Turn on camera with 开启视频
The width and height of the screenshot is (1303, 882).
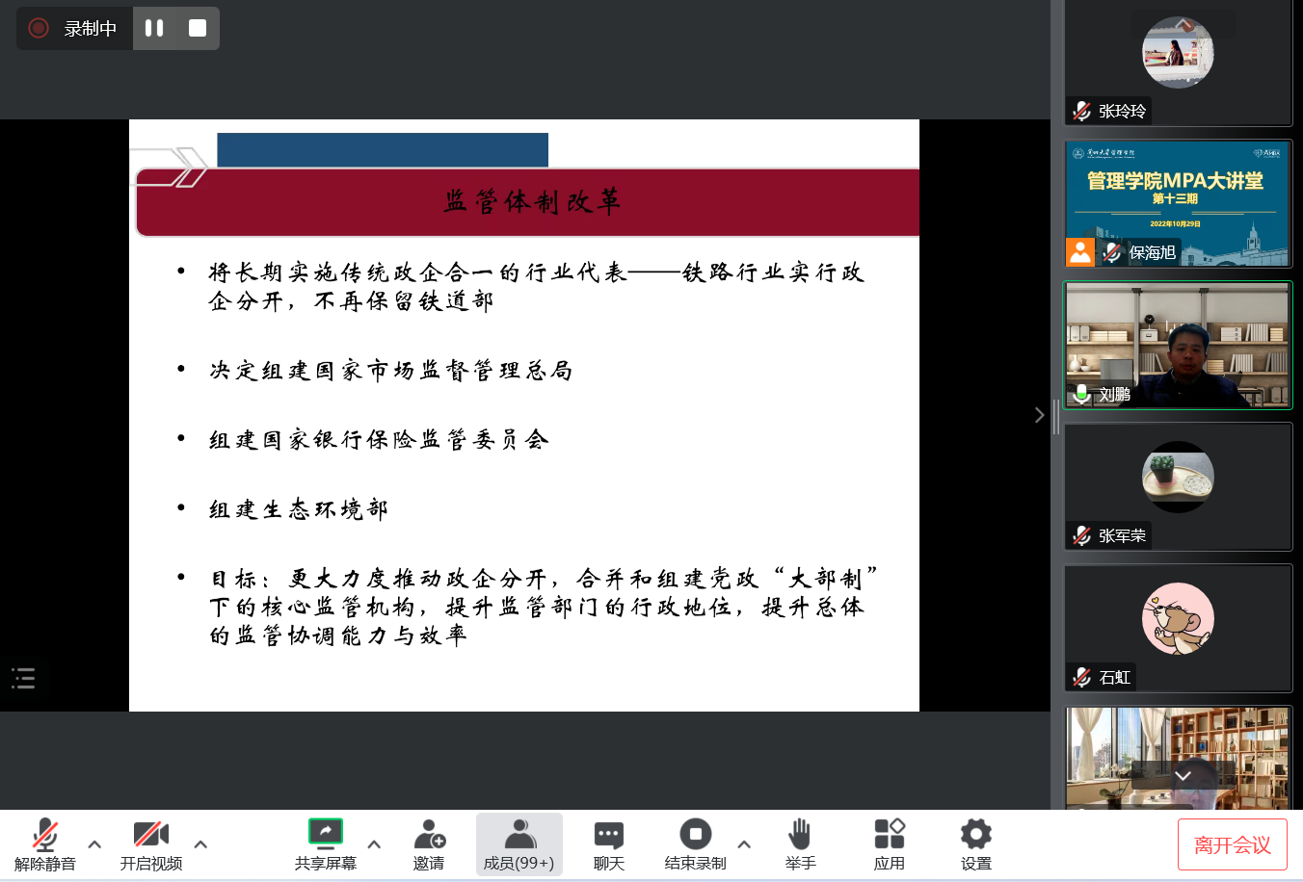coord(151,843)
